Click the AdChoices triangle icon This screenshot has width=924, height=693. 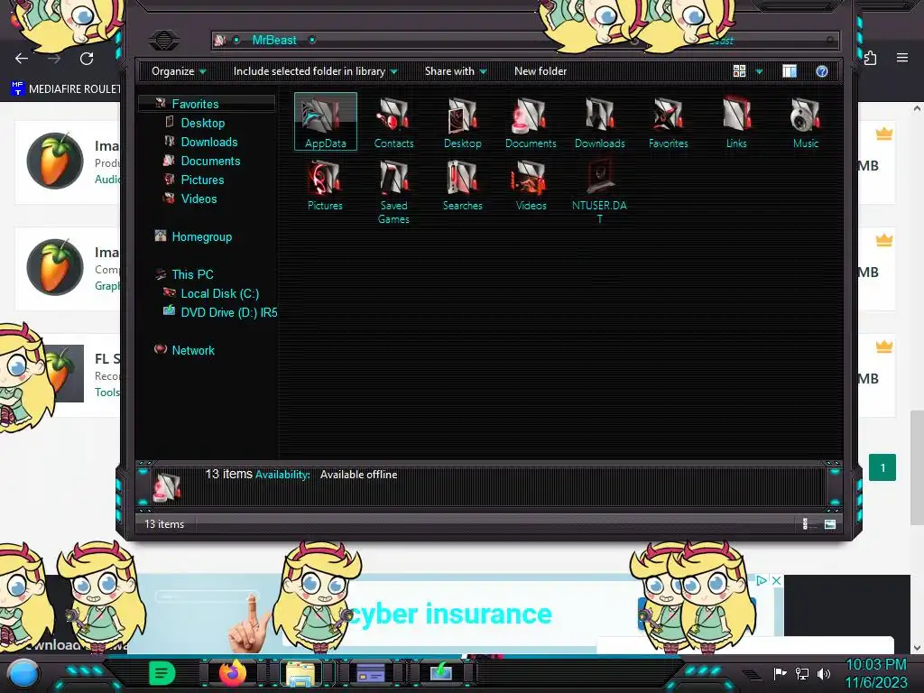point(762,580)
